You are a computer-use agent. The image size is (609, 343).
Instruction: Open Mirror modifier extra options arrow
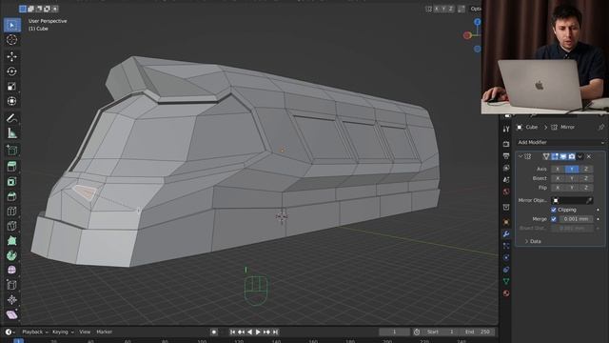pyautogui.click(x=580, y=156)
